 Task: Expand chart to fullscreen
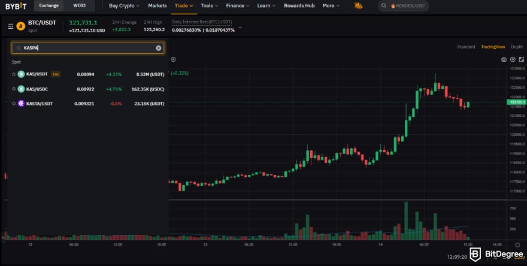click(x=521, y=59)
